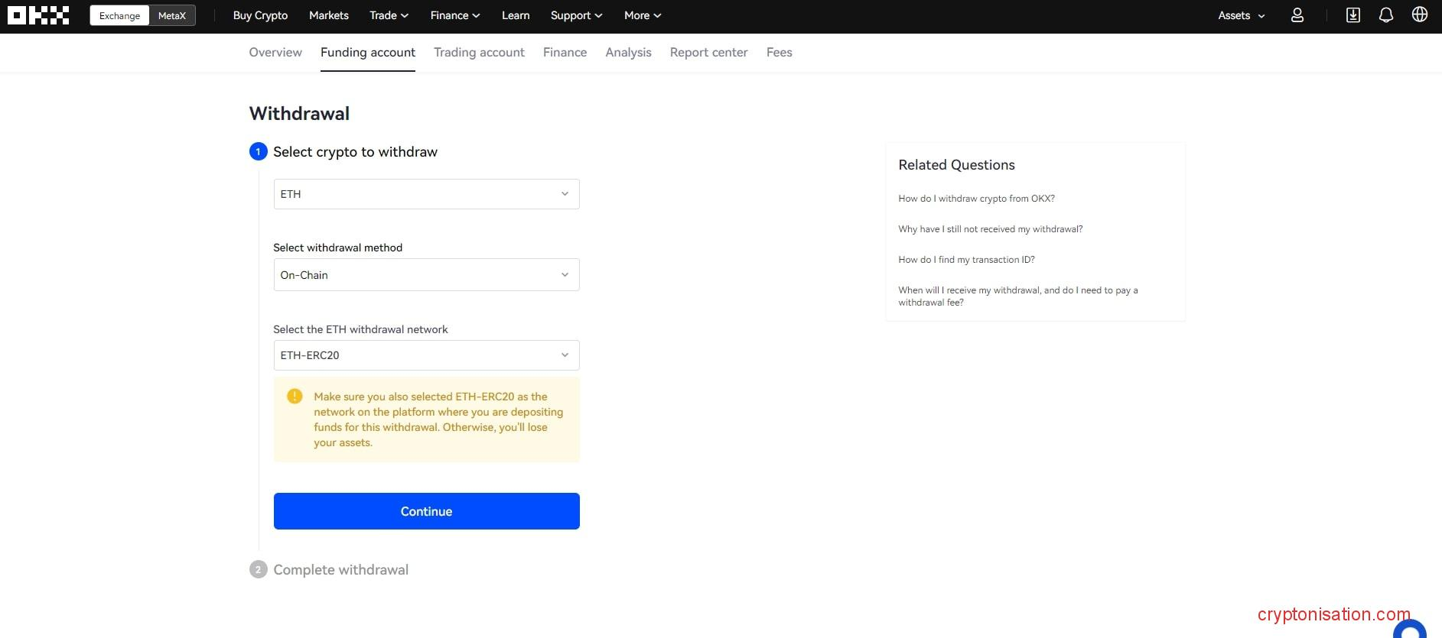The width and height of the screenshot is (1442, 638).
Task: Open the user profile icon
Action: [x=1297, y=15]
